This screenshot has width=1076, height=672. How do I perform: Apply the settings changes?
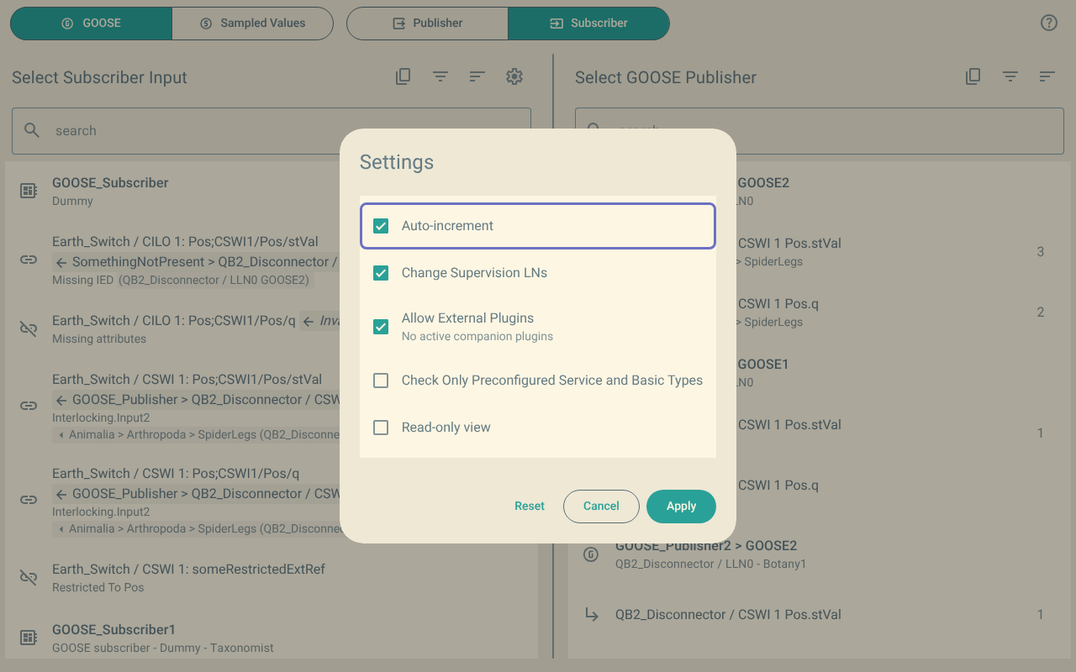(681, 506)
